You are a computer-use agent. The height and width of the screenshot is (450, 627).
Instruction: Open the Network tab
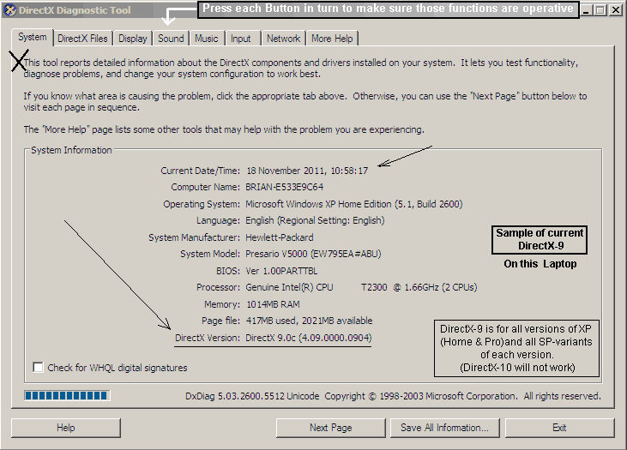[284, 39]
